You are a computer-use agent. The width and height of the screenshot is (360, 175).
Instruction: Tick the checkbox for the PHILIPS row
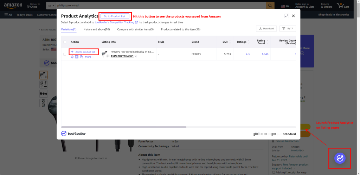coord(65,54)
